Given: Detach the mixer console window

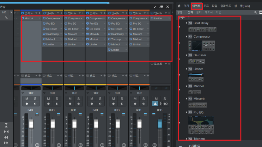Looking at the screenshot, I should click(x=155, y=7).
